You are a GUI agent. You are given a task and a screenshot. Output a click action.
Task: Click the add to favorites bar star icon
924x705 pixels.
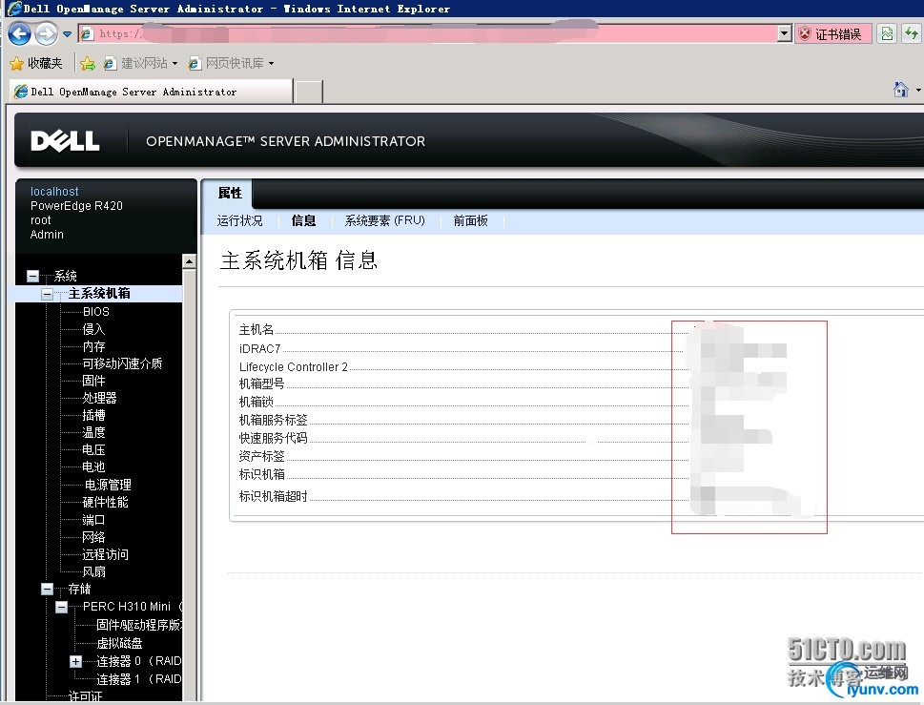click(x=88, y=63)
